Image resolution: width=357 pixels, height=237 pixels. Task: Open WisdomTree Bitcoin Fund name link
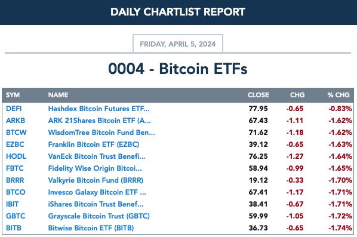tap(101, 133)
